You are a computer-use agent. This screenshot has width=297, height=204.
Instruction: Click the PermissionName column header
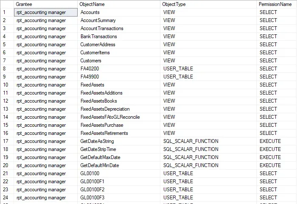(x=277, y=4)
